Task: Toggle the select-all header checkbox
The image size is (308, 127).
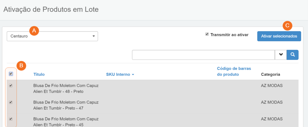Action: click(11, 74)
